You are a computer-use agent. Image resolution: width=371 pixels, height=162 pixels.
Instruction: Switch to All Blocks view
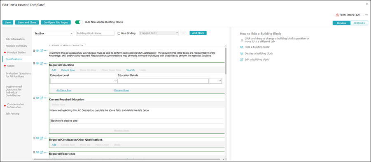[x=359, y=23]
